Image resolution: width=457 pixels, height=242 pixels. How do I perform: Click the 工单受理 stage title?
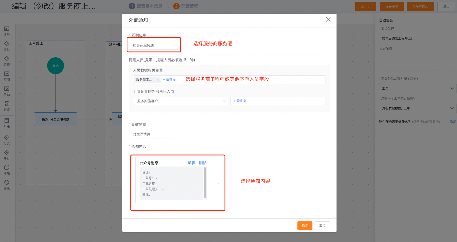tap(36, 43)
